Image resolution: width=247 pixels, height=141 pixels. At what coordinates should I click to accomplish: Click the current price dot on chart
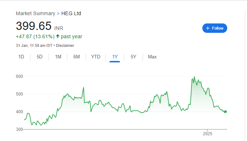point(225,112)
